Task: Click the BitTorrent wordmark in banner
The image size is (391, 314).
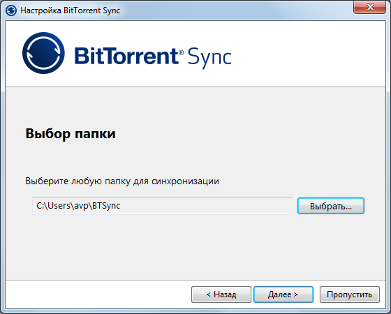Action: [126, 56]
